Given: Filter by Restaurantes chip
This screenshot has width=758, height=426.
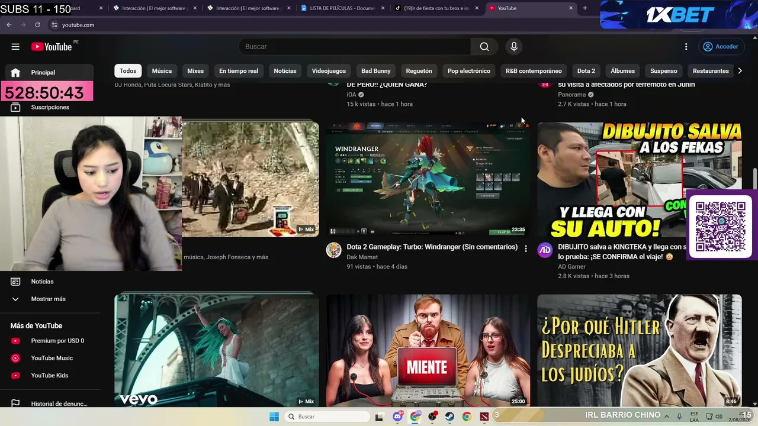Looking at the screenshot, I should (711, 71).
